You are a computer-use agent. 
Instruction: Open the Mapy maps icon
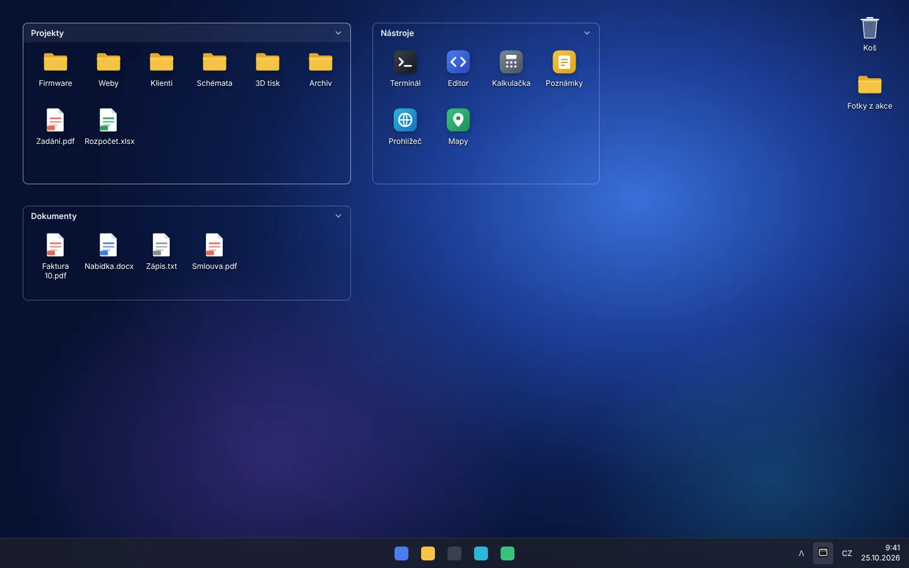click(x=458, y=120)
